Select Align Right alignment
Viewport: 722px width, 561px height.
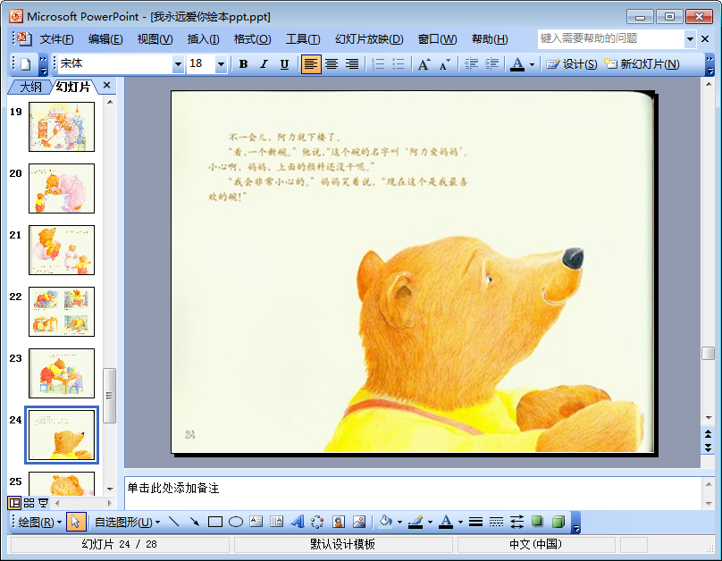(352, 64)
